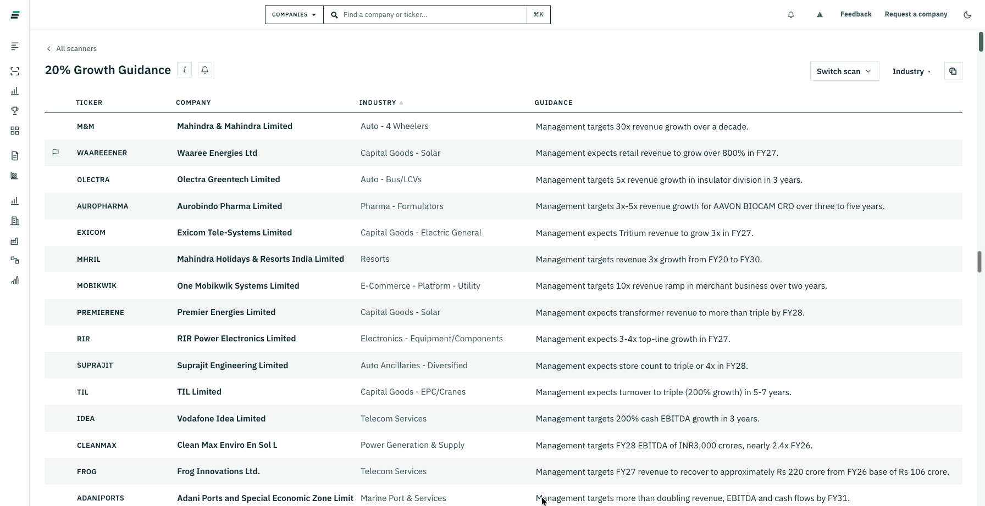985x506 pixels.
Task: Open the COMPANIES dropdown
Action: pos(294,15)
